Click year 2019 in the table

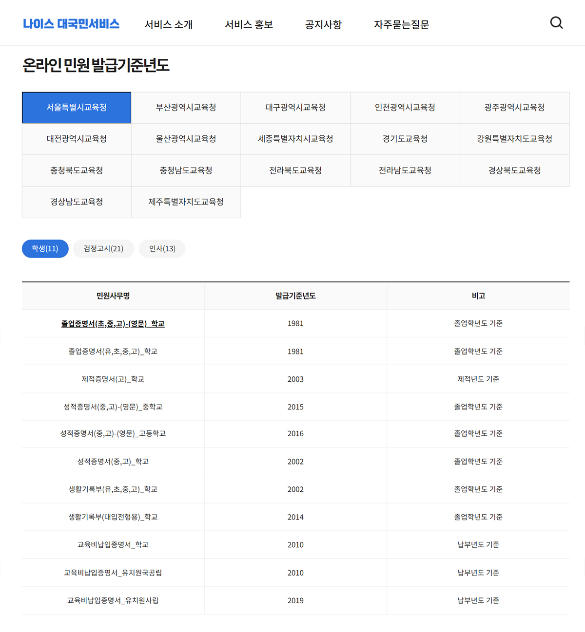tap(295, 601)
